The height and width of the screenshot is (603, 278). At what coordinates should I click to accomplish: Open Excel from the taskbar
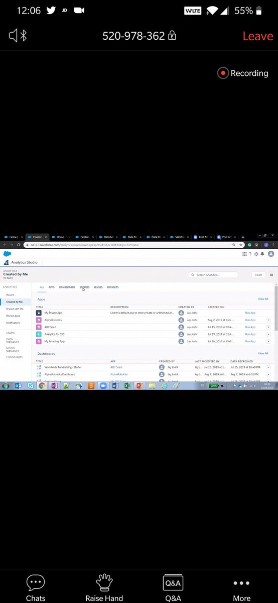tap(127, 386)
